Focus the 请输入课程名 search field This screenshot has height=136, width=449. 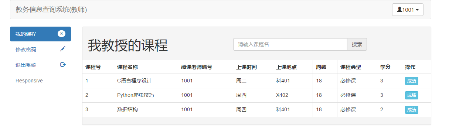(x=290, y=44)
